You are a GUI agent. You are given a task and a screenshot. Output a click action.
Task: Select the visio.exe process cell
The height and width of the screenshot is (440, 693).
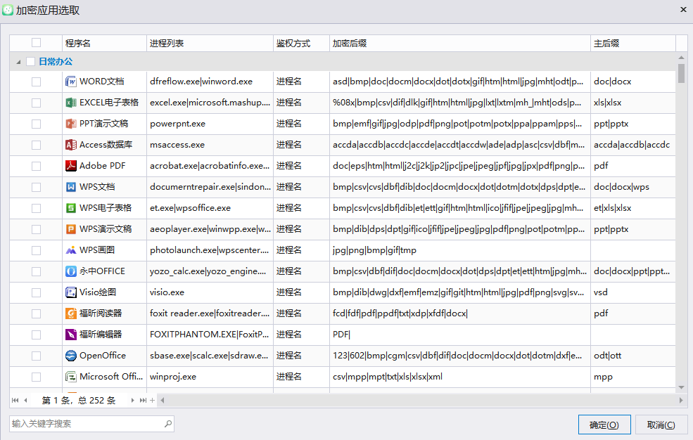pos(210,292)
